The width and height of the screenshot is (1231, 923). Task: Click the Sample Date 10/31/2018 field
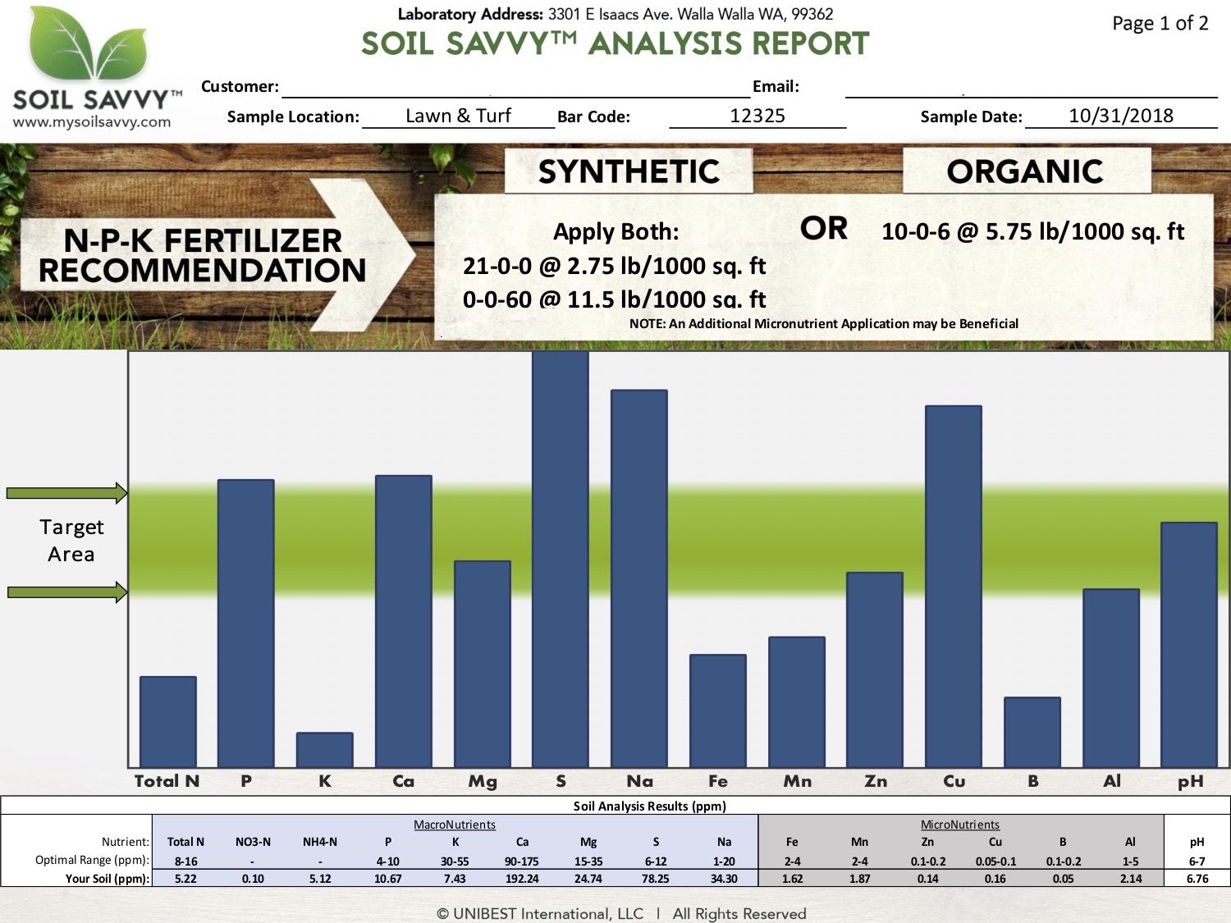click(1121, 115)
